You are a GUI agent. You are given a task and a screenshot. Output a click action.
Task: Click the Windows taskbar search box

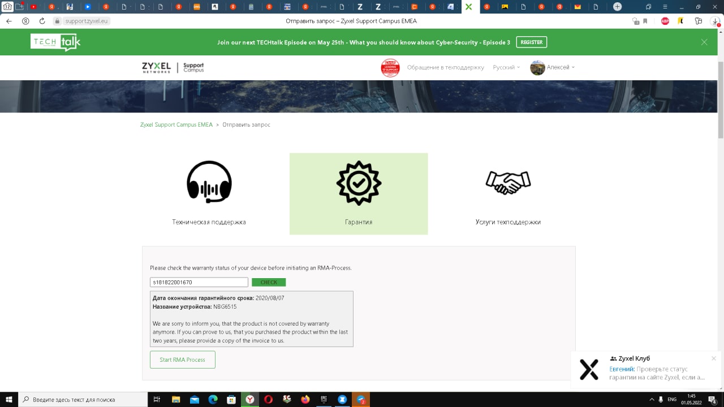click(x=83, y=400)
